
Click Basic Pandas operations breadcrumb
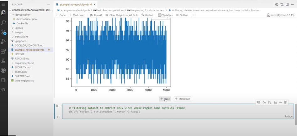click(x=108, y=10)
